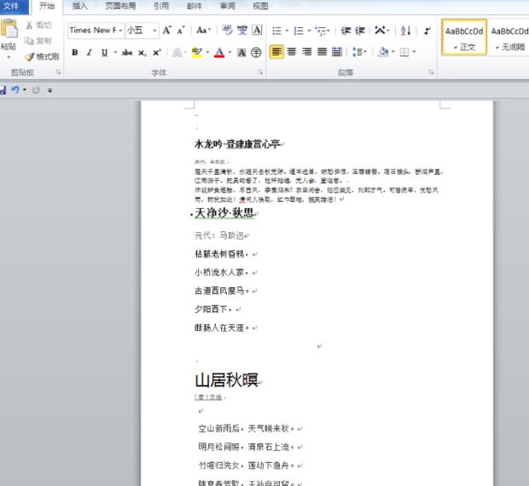The width and height of the screenshot is (529, 486).
Task: Toggle strikethrough formatting
Action: click(x=126, y=52)
